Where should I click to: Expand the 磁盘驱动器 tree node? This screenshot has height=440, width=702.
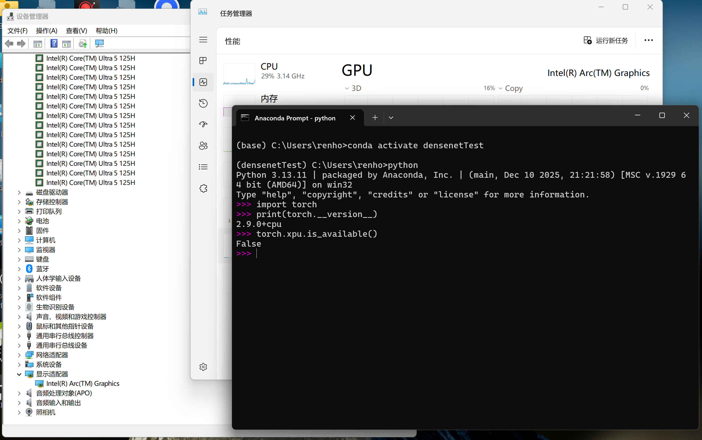[19, 192]
